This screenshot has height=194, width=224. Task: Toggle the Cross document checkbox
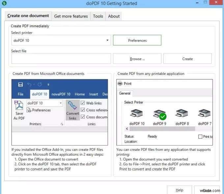pyautogui.click(x=83, y=117)
